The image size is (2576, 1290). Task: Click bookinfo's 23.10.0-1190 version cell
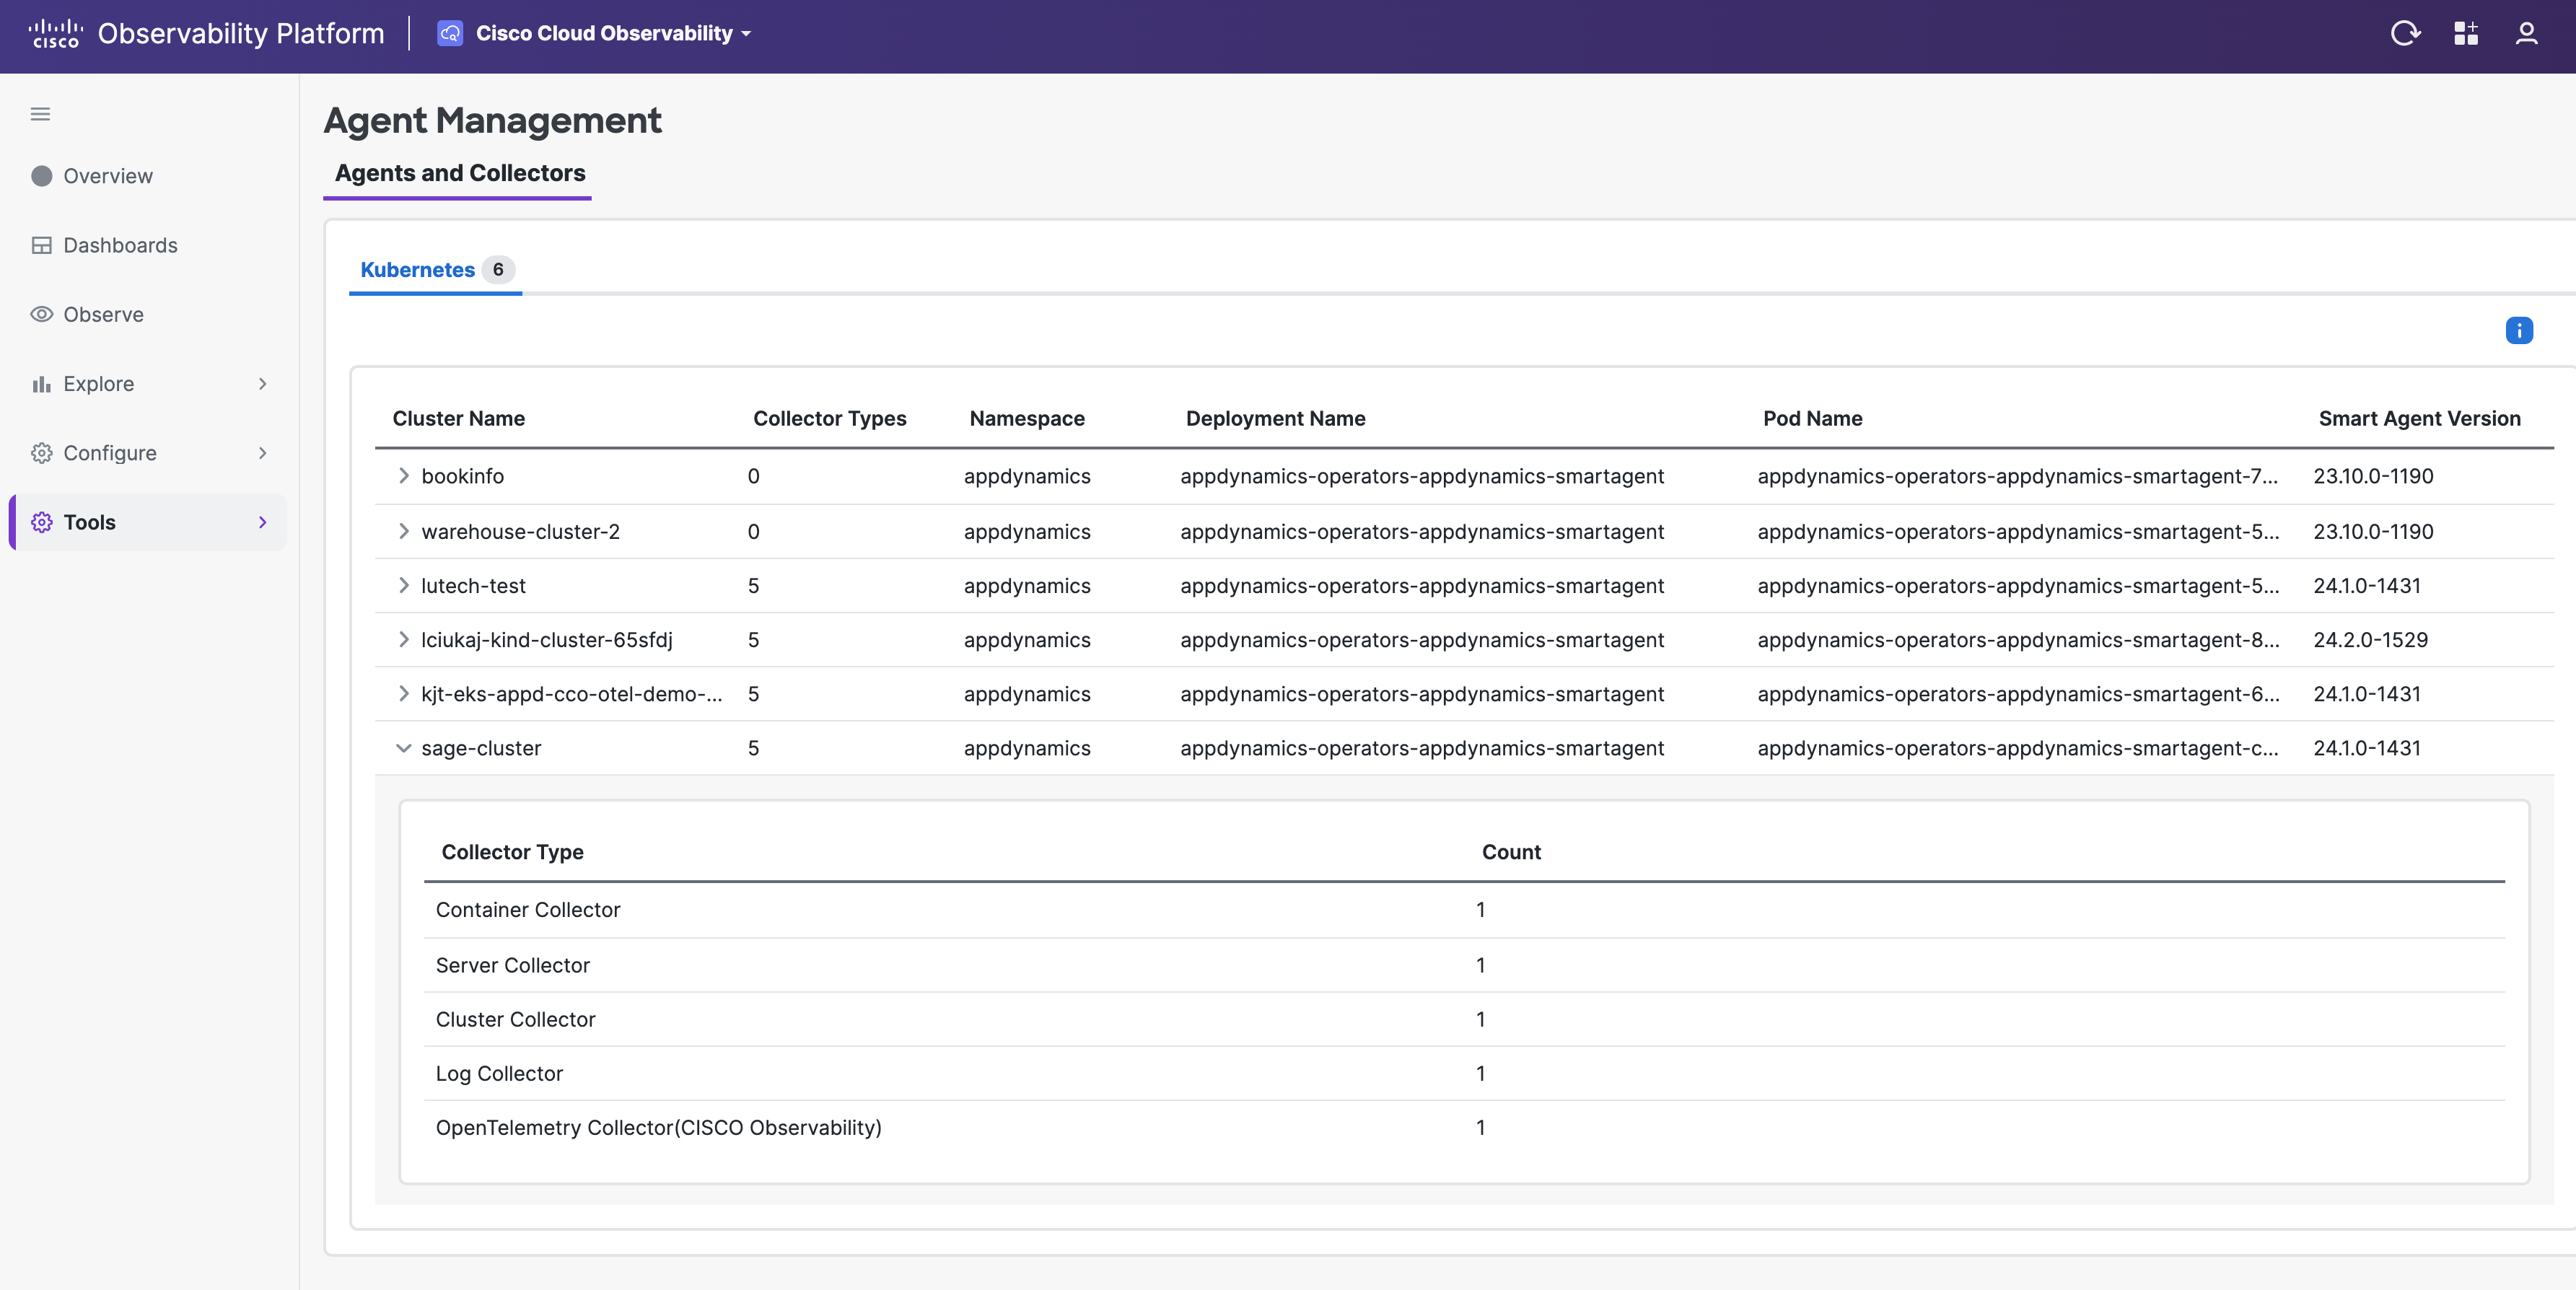(x=2373, y=476)
